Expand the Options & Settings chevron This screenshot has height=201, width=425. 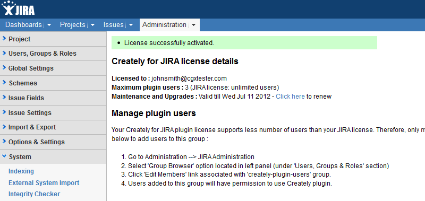pyautogui.click(x=4, y=142)
